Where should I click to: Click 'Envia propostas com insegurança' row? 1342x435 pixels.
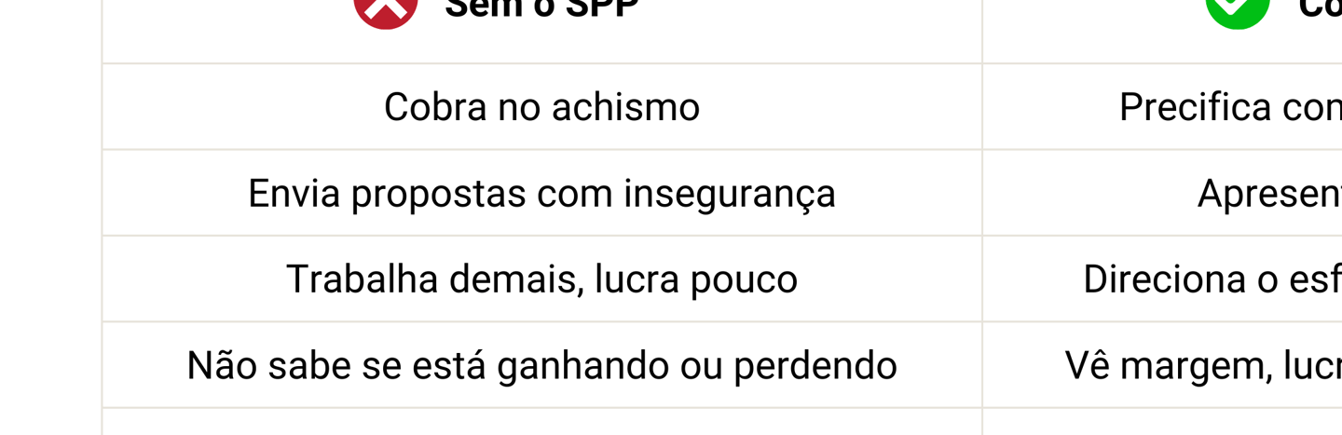[x=541, y=194]
